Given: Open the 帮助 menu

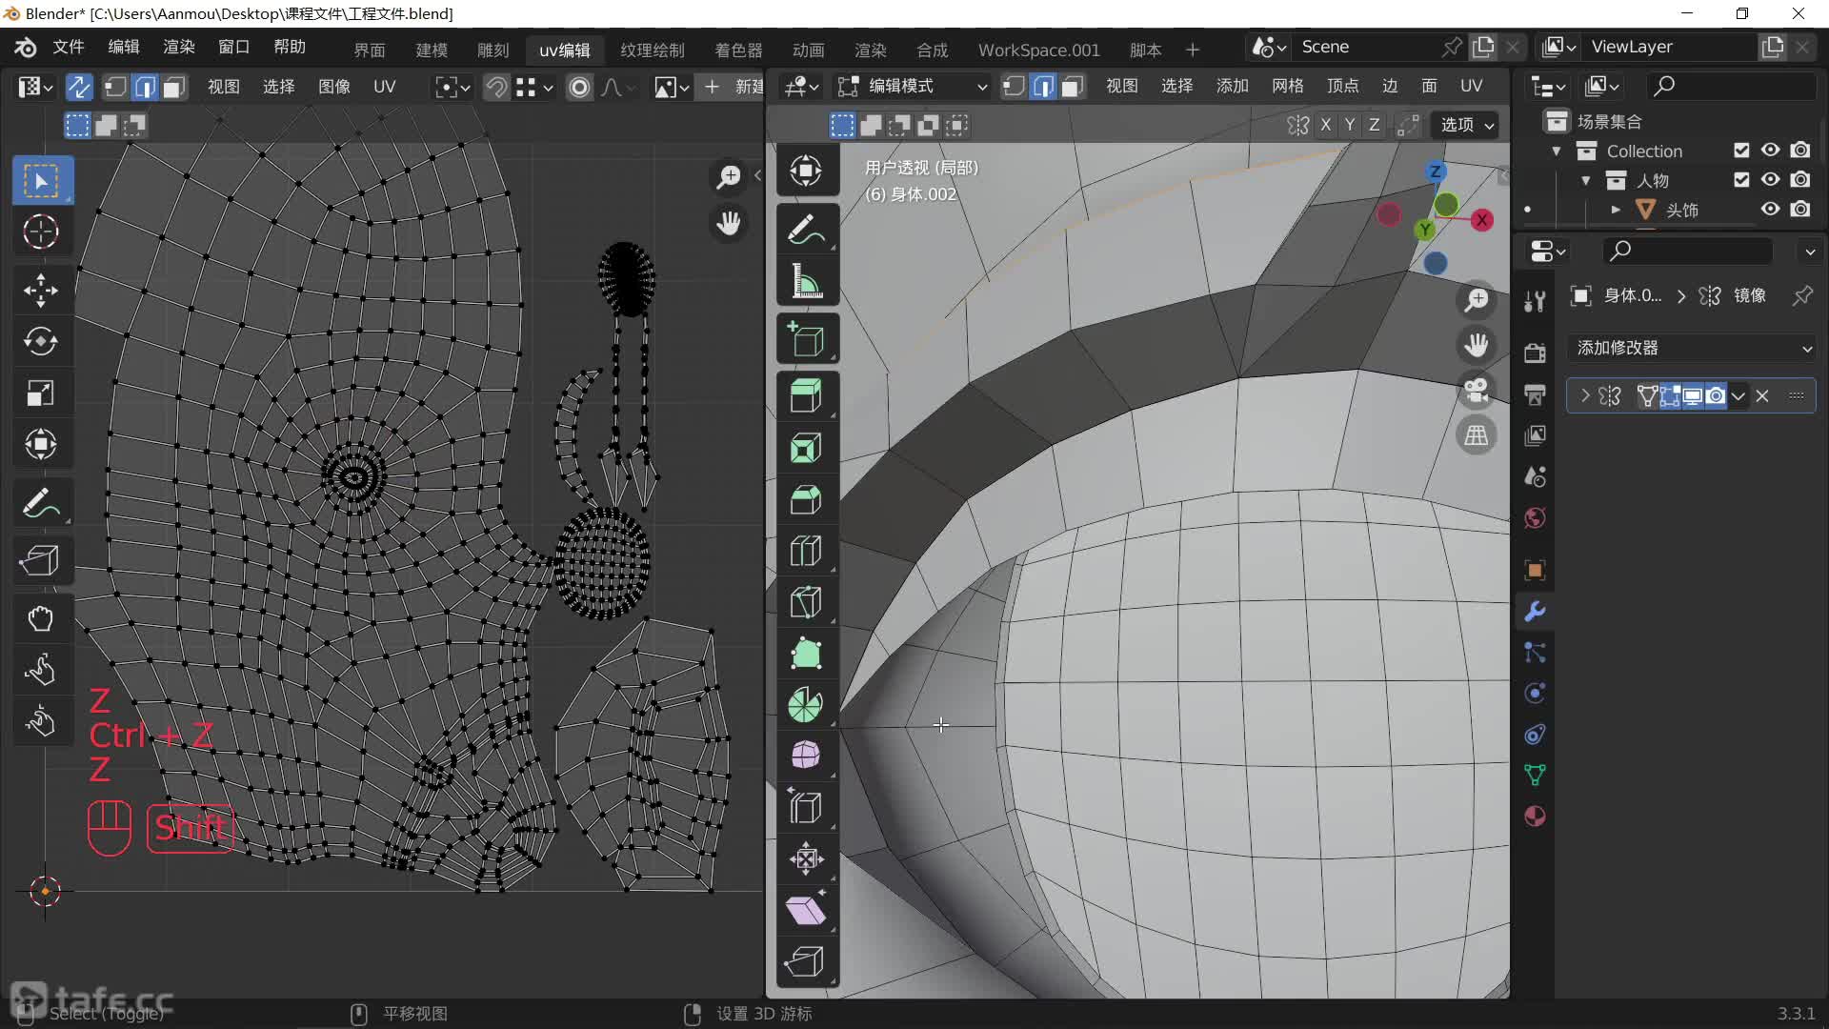Looking at the screenshot, I should [x=290, y=47].
